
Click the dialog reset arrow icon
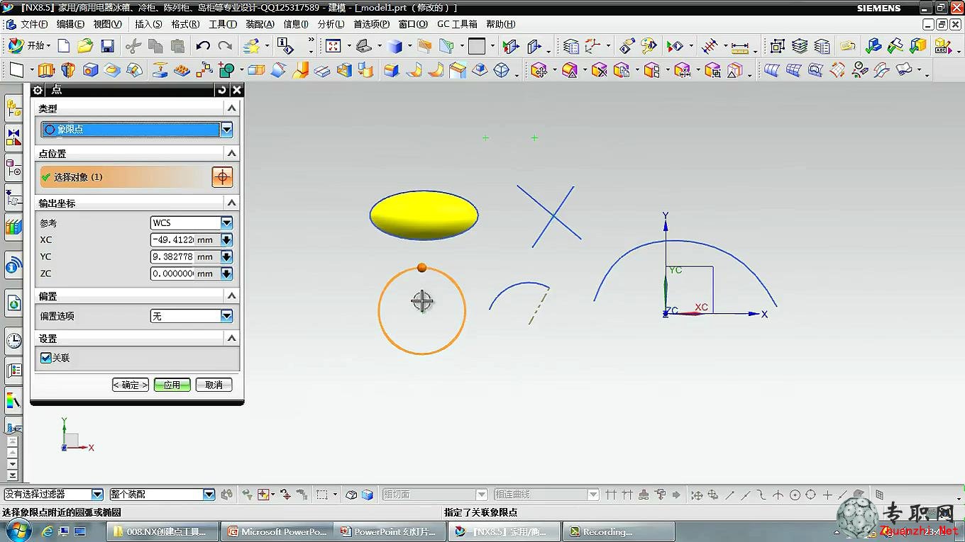[222, 90]
